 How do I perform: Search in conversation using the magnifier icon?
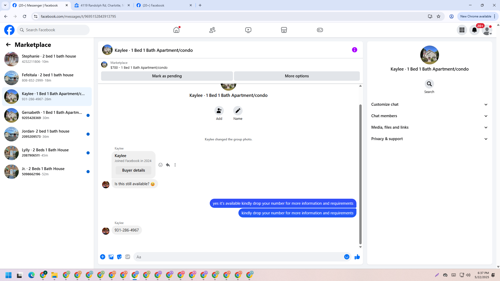(x=429, y=84)
